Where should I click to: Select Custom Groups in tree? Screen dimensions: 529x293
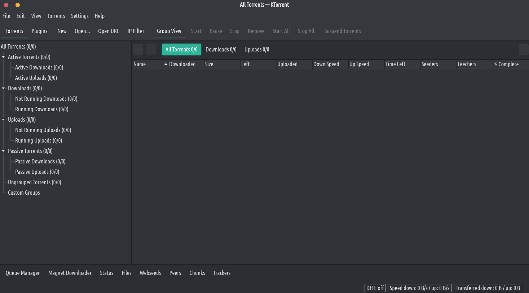click(x=24, y=193)
